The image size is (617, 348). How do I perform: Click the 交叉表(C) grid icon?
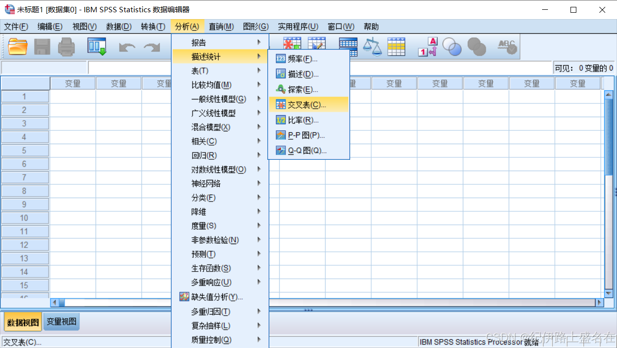coord(281,104)
